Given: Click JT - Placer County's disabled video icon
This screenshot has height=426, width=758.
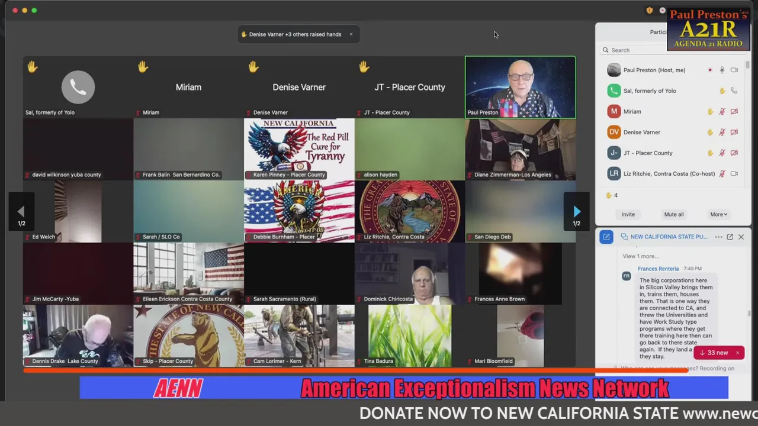Looking at the screenshot, I should pos(734,153).
